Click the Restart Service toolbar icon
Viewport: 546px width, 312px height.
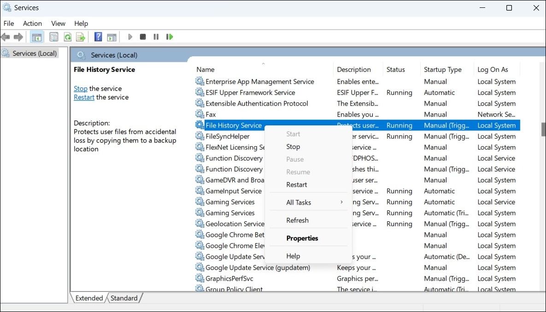click(170, 36)
